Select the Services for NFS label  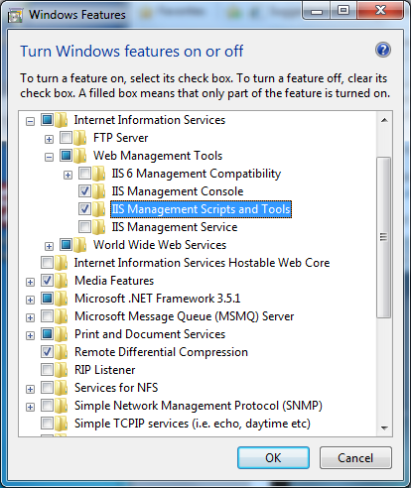(116, 388)
